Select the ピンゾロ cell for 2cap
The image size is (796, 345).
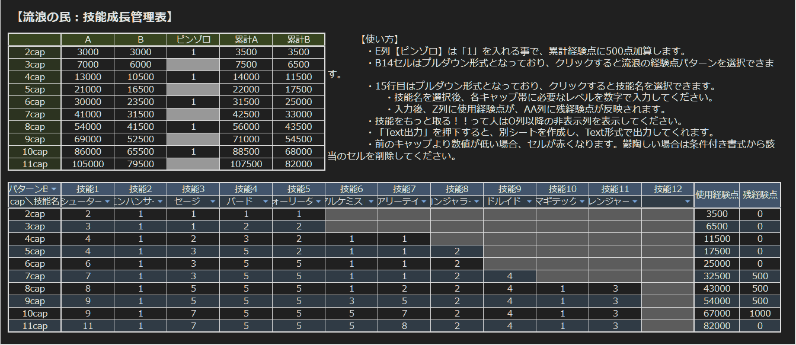point(193,52)
